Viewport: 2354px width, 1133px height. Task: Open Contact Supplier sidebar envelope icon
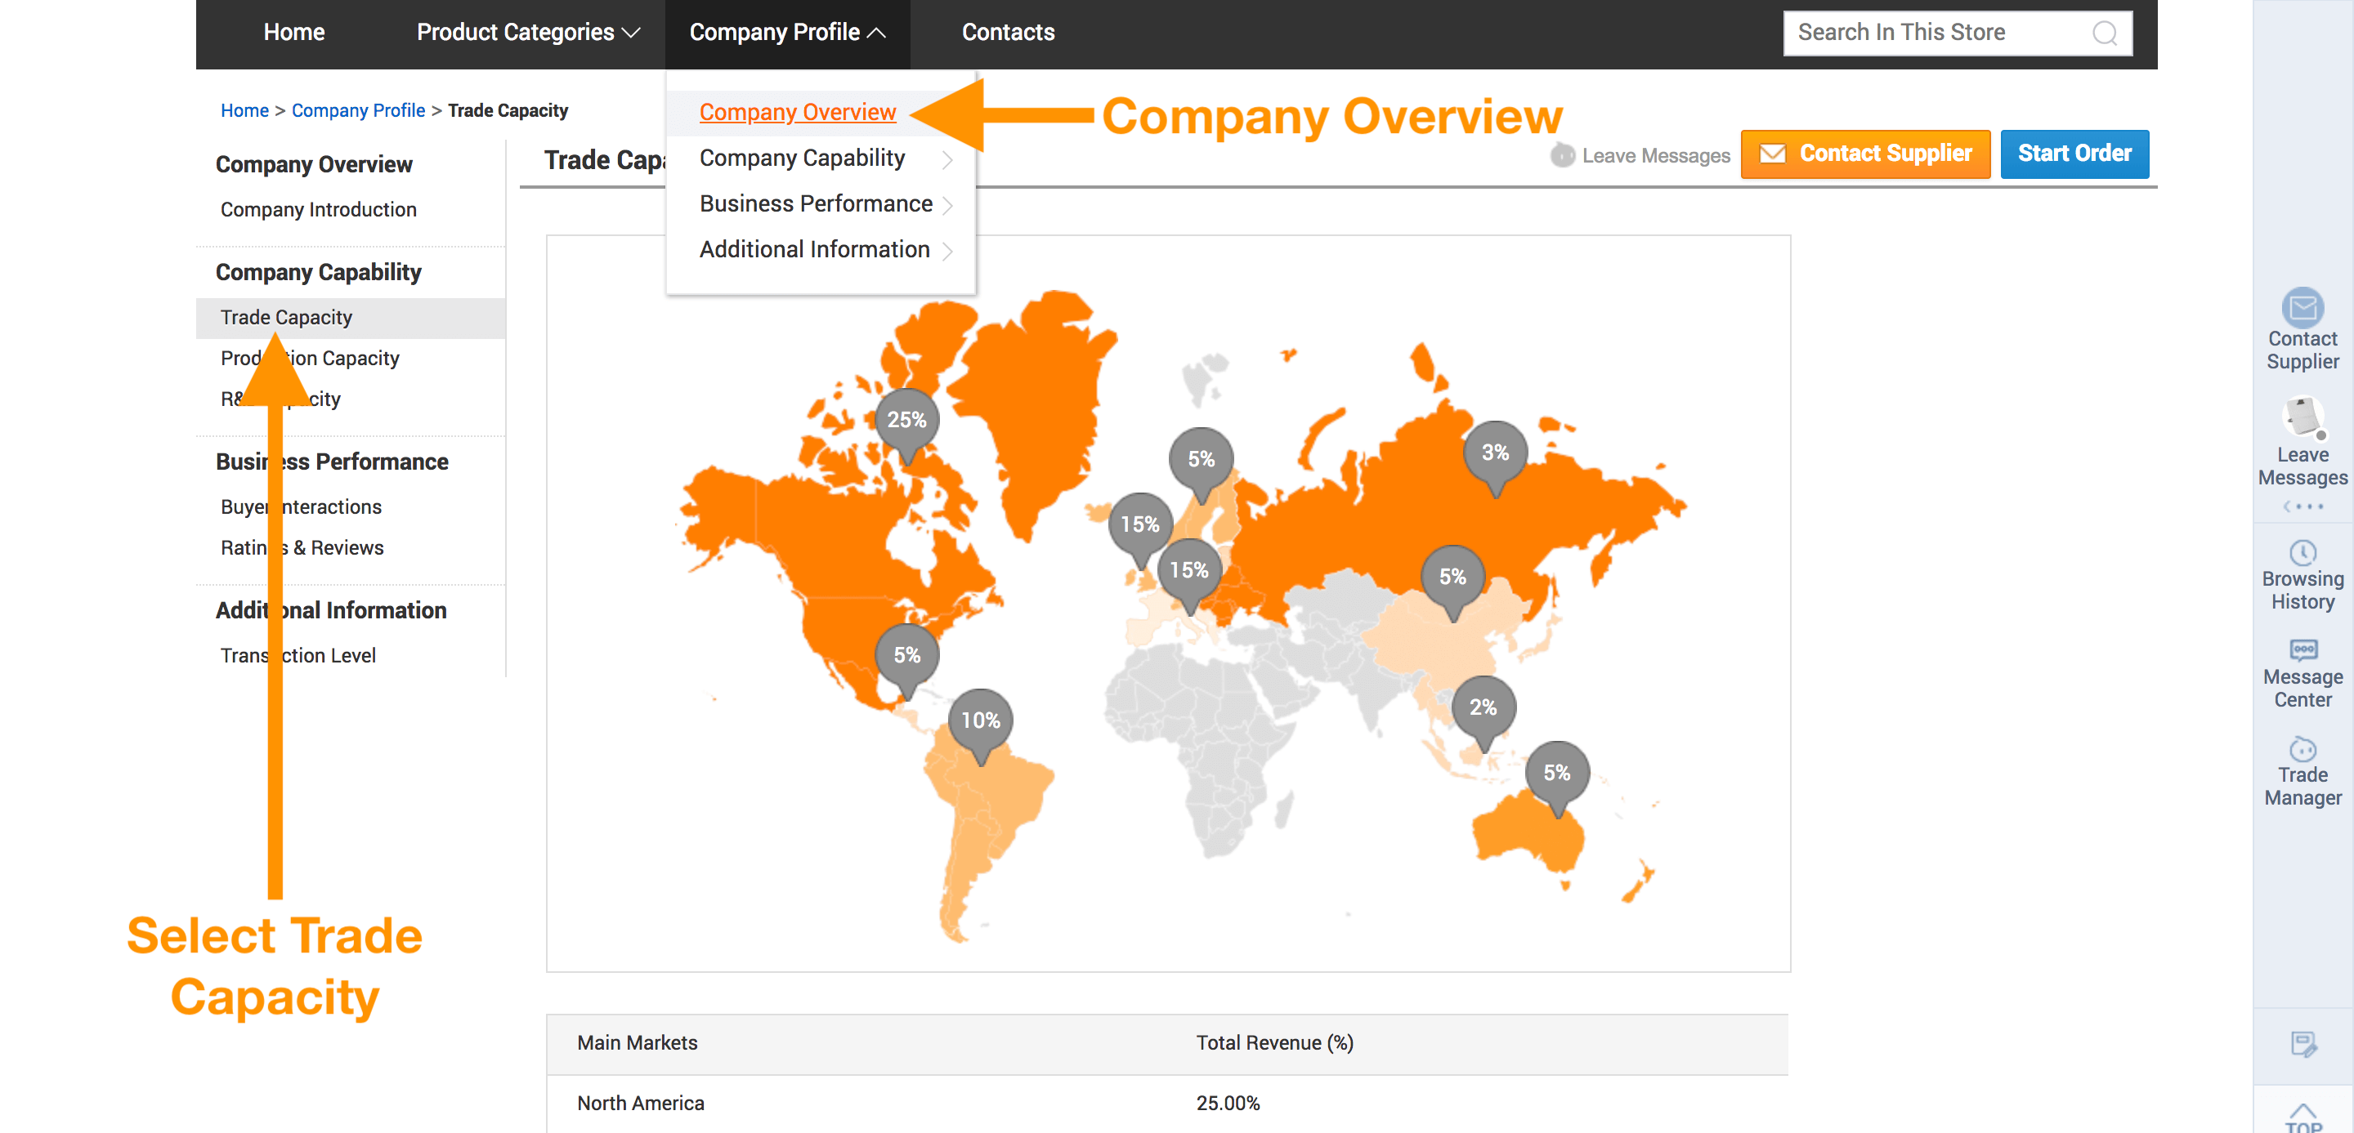(2302, 308)
